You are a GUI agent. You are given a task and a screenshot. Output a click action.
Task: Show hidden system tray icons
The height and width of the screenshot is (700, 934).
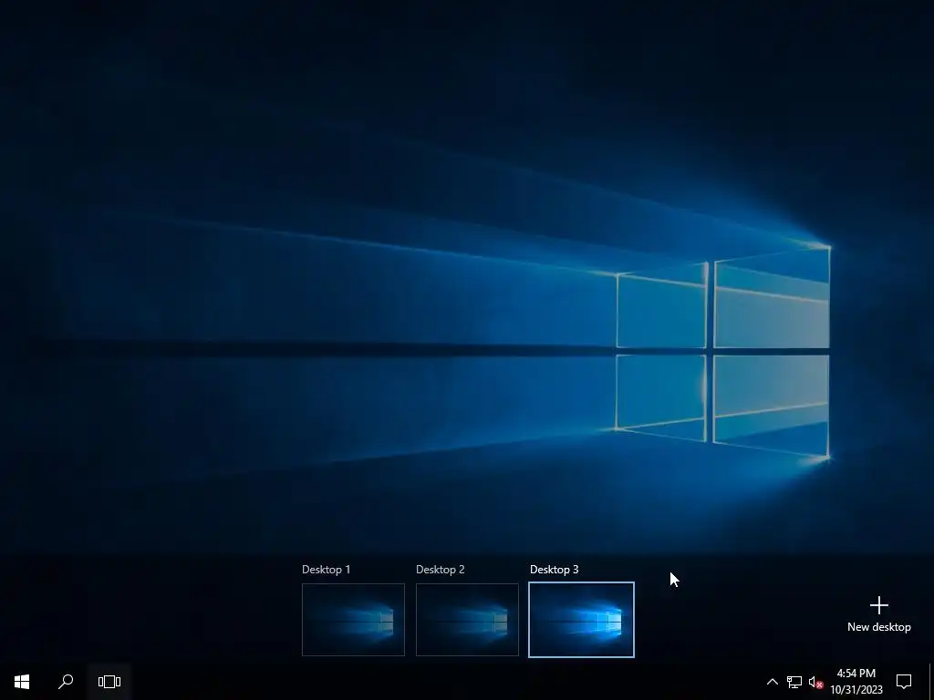(x=772, y=682)
